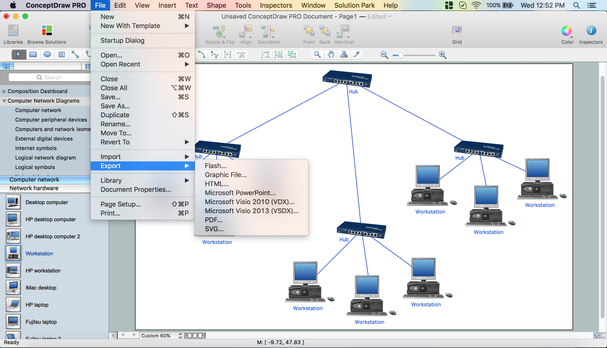The image size is (607, 348).
Task: Click the stamp clone tool
Action: click(344, 55)
